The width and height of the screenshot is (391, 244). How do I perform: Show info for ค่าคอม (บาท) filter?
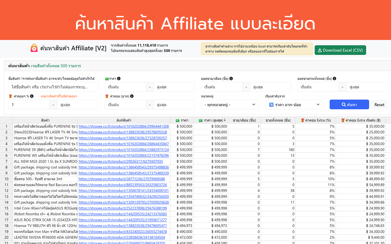[x=132, y=96]
